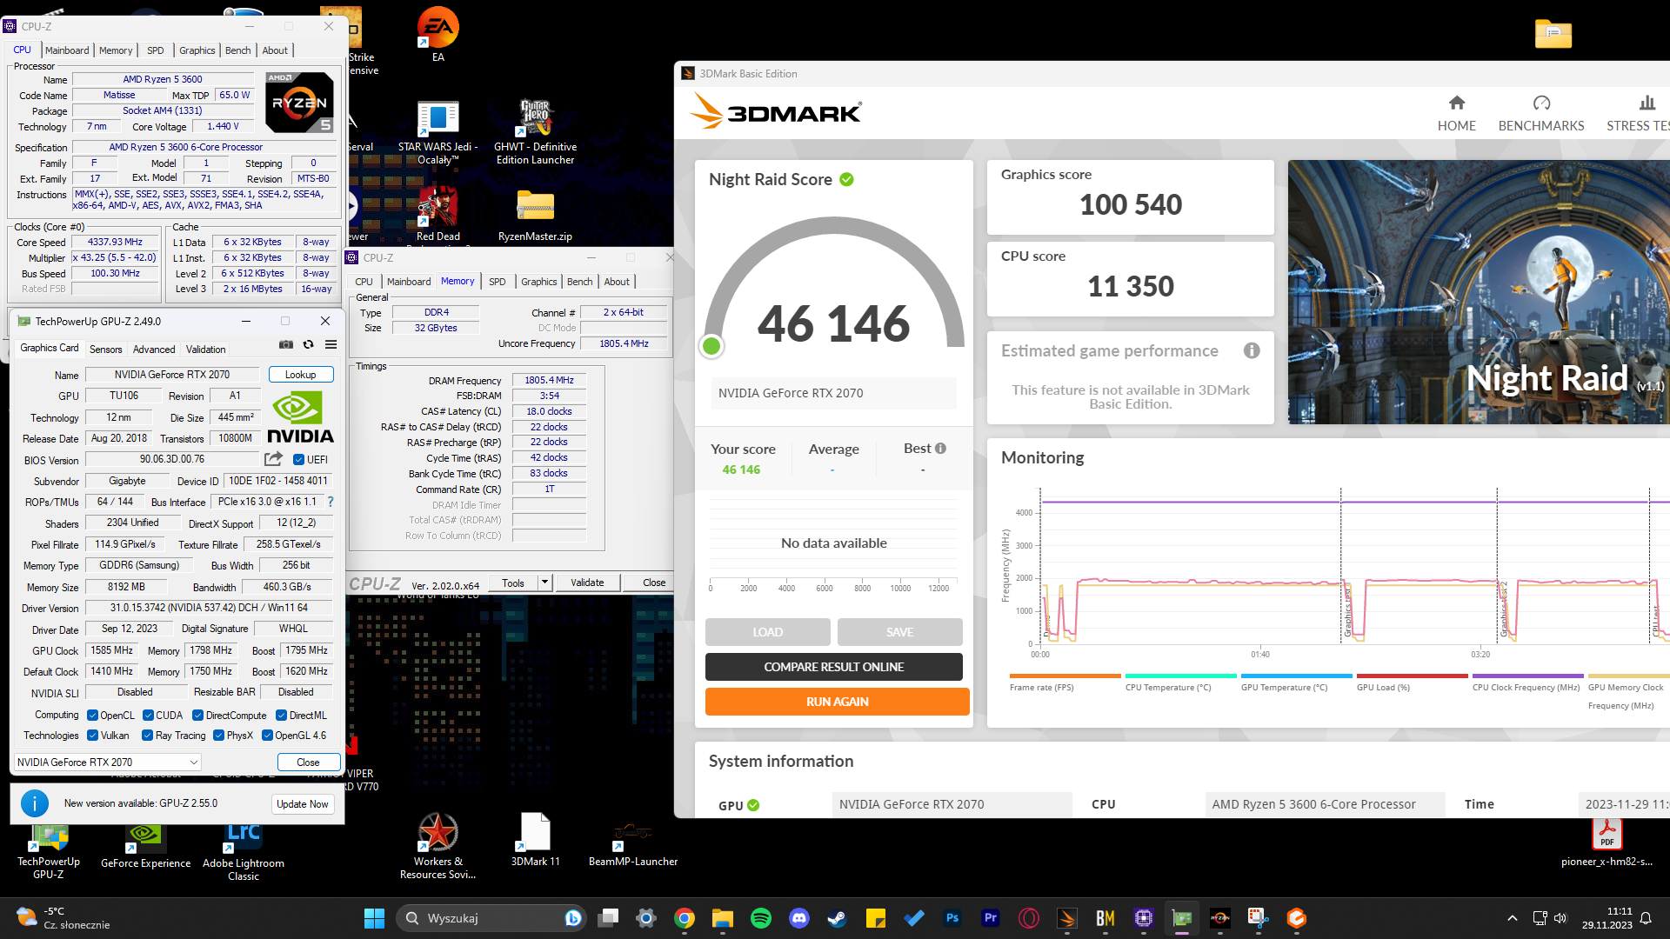Click the Night Raid benchmark thumbnail
Image resolution: width=1670 pixels, height=939 pixels.
point(1479,292)
